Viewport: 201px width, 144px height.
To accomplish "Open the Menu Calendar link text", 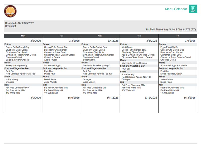I will point(176,9).
